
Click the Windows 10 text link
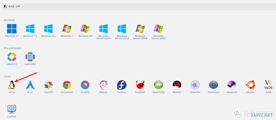[x=30, y=36]
